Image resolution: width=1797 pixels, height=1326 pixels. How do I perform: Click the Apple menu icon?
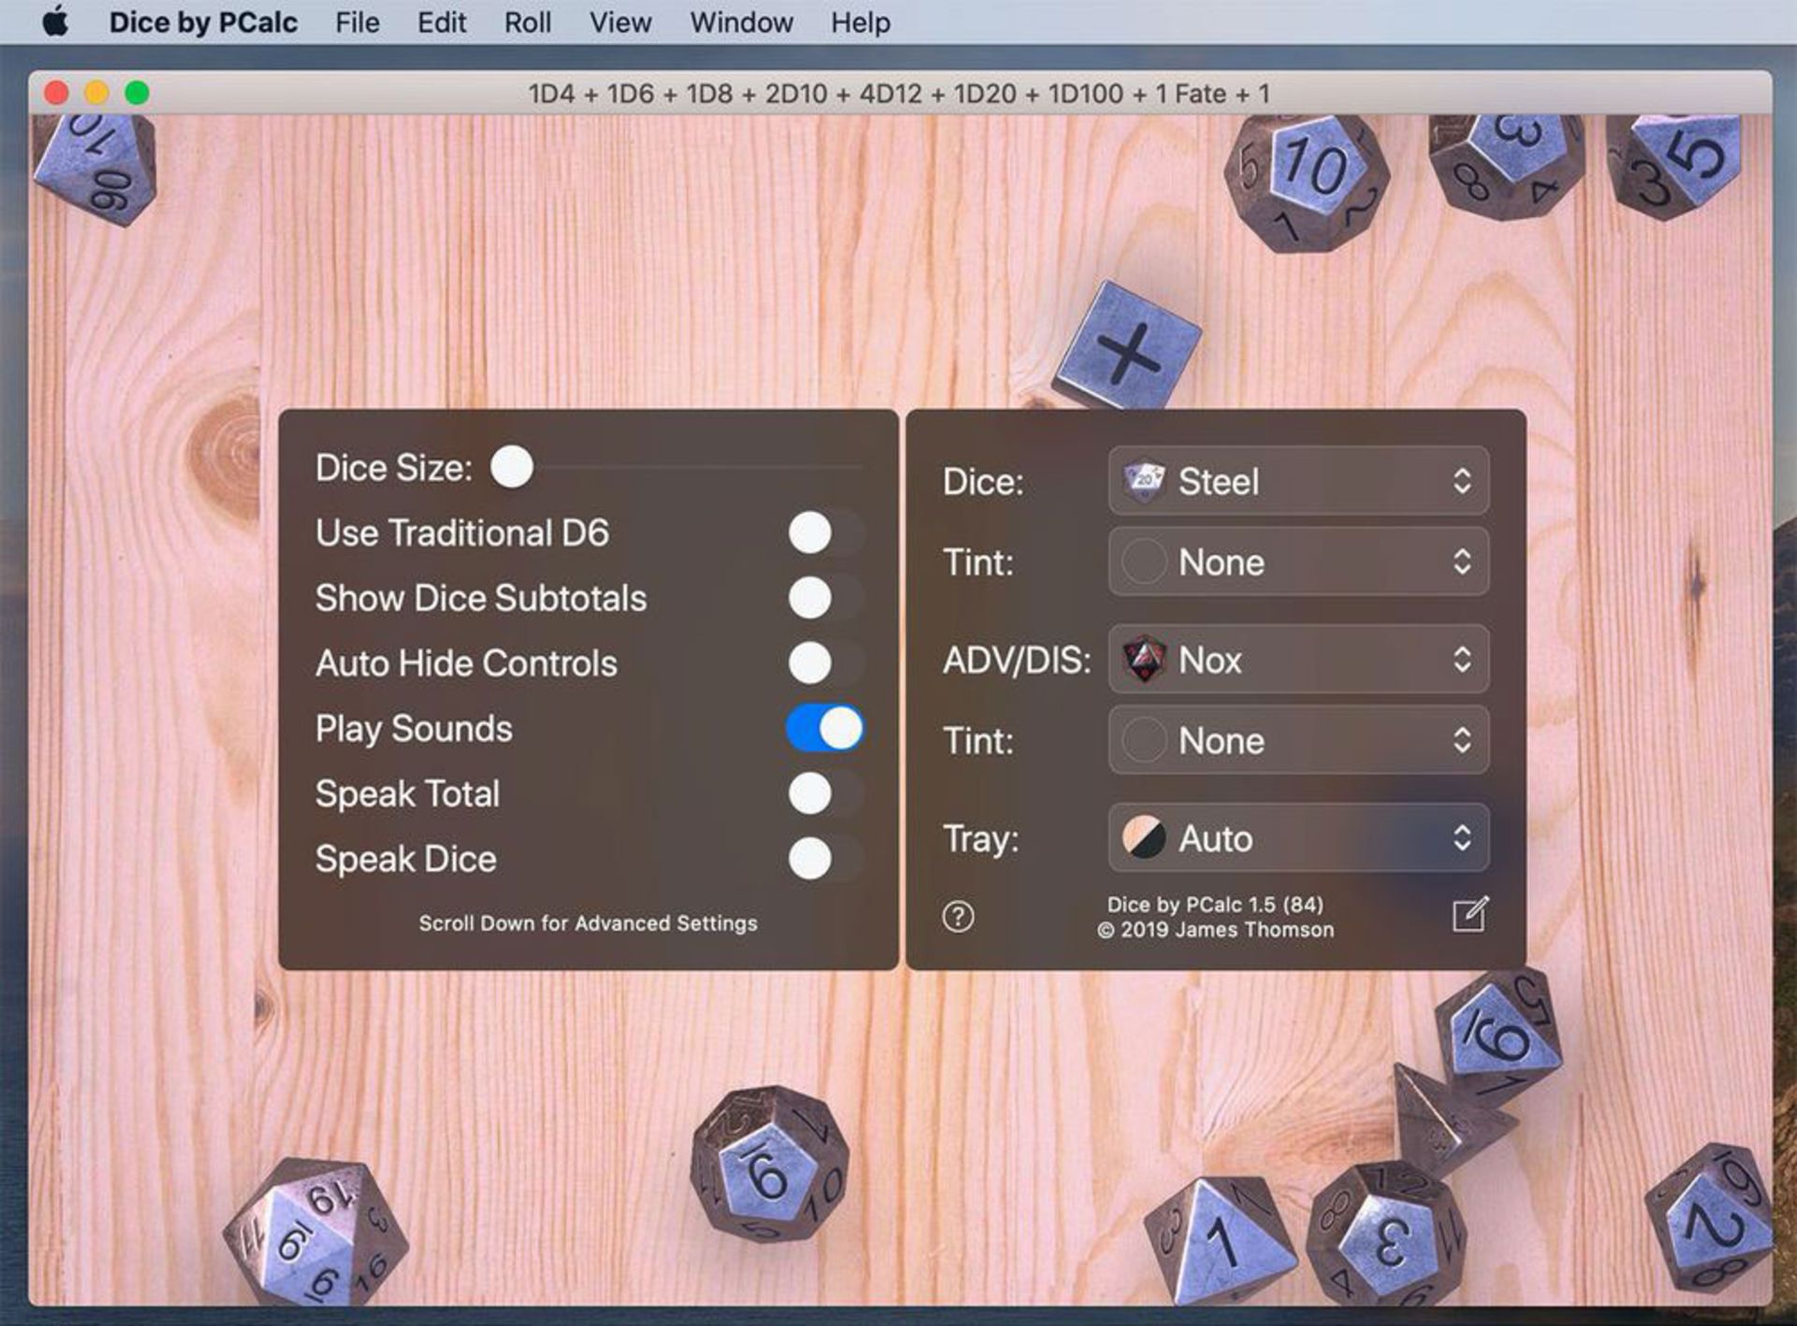point(56,22)
